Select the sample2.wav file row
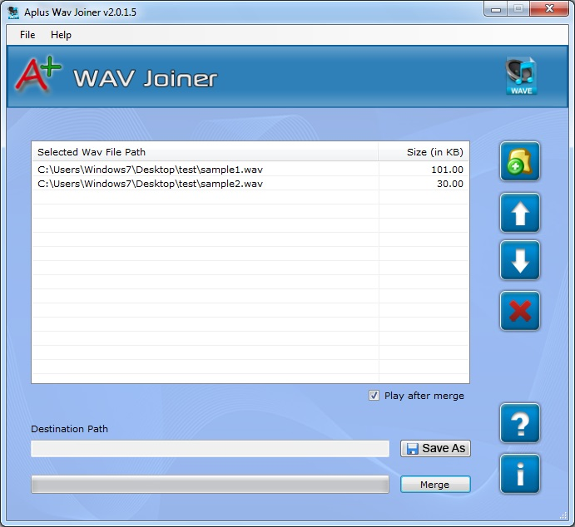Viewport: 575px width, 527px height. point(250,184)
